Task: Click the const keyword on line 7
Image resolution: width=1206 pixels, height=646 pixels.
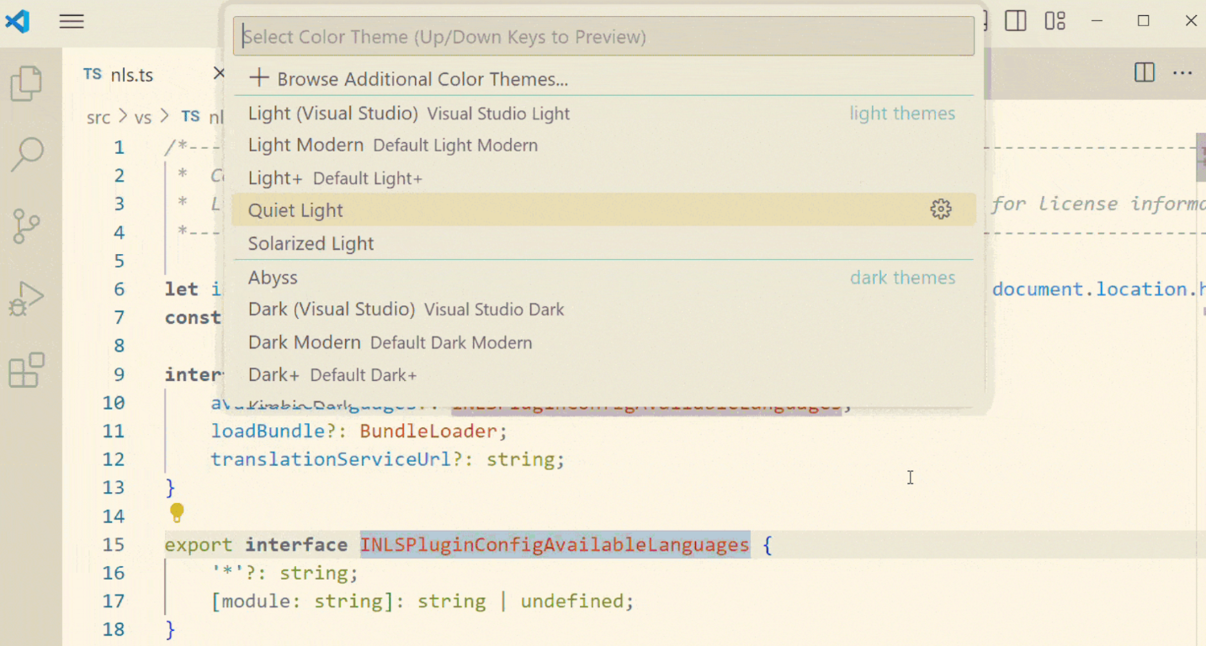Action: pos(193,317)
